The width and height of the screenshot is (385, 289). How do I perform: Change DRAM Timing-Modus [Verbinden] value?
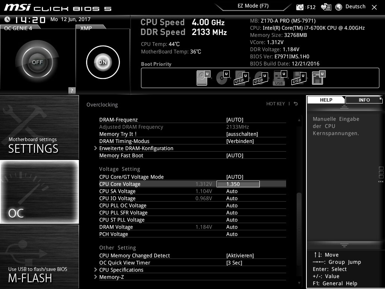[240, 141]
